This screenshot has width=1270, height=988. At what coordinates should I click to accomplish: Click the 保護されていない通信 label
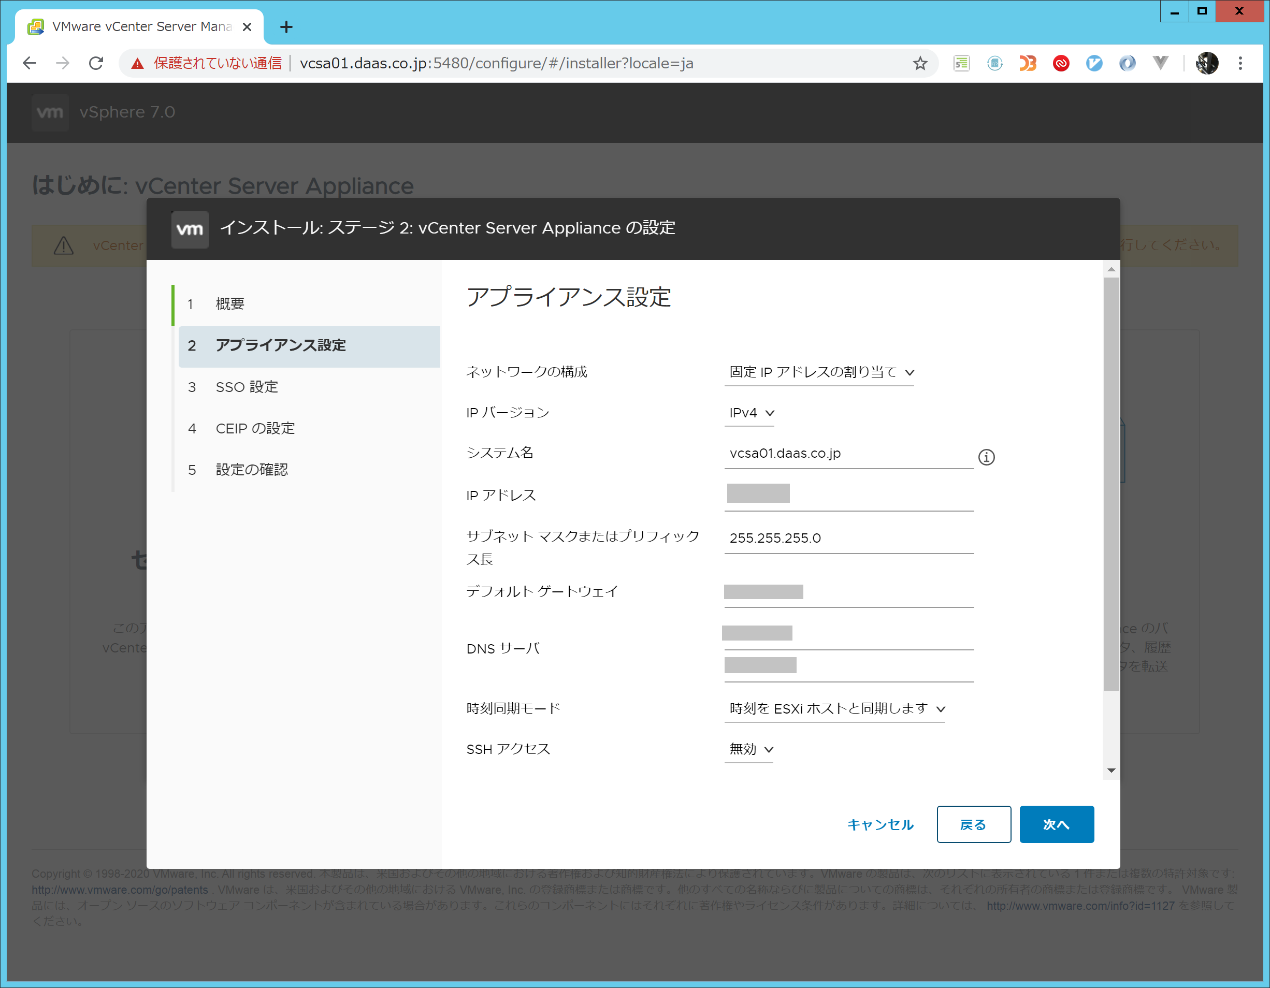pyautogui.click(x=218, y=63)
